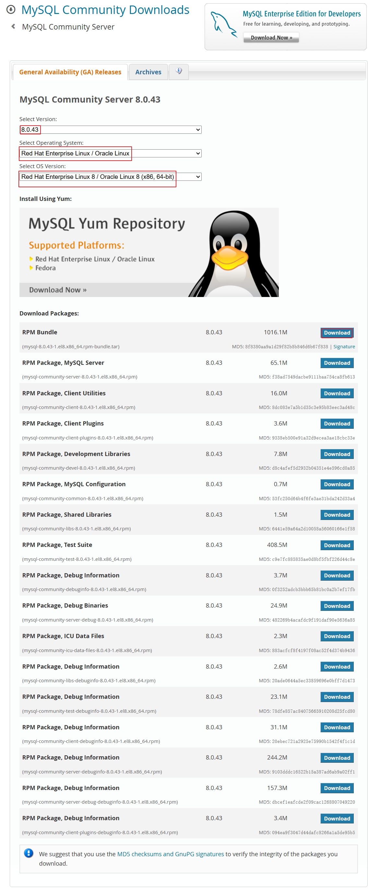This screenshot has height=889, width=368.
Task: Download RPM Package, Client Utilities
Action: [337, 393]
